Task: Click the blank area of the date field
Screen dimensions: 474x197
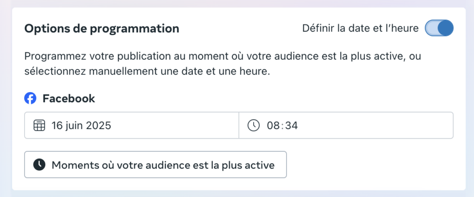Action: click(175, 125)
